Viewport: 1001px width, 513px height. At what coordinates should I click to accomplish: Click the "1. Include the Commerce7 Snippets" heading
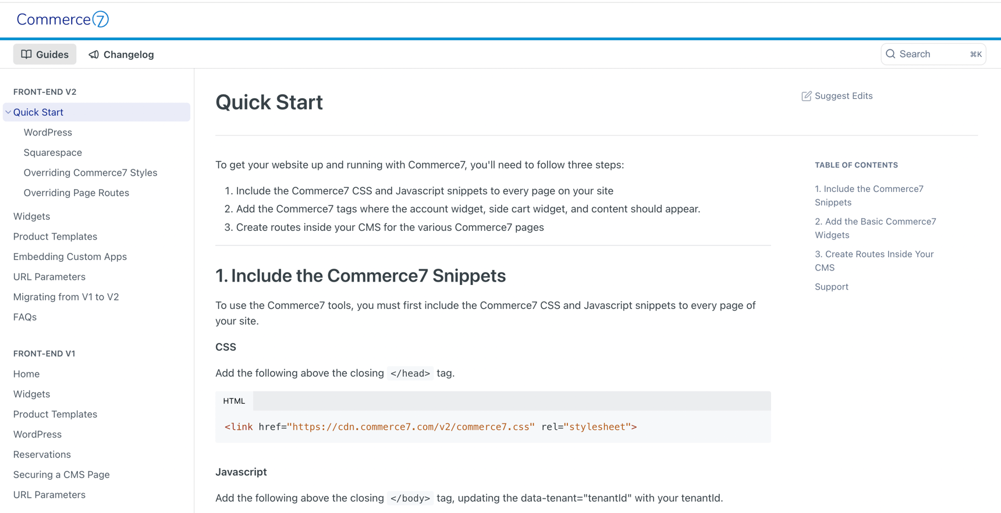360,276
